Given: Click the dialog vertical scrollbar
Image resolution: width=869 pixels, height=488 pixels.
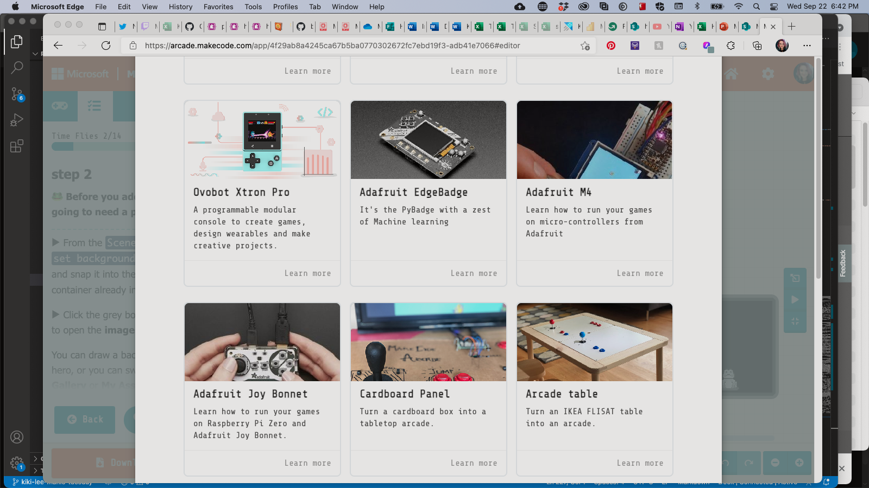Looking at the screenshot, I should (x=818, y=168).
